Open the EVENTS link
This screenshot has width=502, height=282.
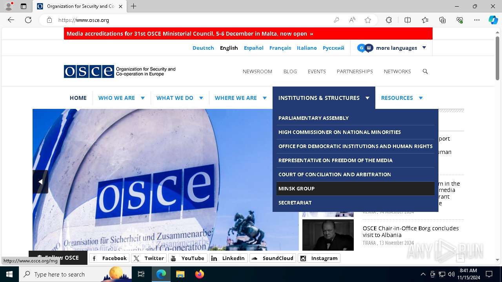tap(317, 71)
